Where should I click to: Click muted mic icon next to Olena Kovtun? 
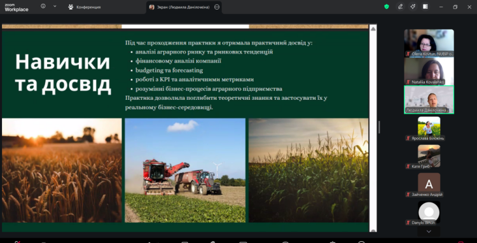click(x=408, y=54)
